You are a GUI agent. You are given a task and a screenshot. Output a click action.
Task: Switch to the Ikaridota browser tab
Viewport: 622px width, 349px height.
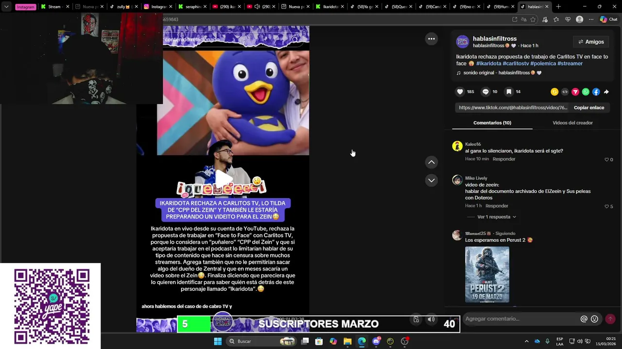pyautogui.click(x=330, y=7)
